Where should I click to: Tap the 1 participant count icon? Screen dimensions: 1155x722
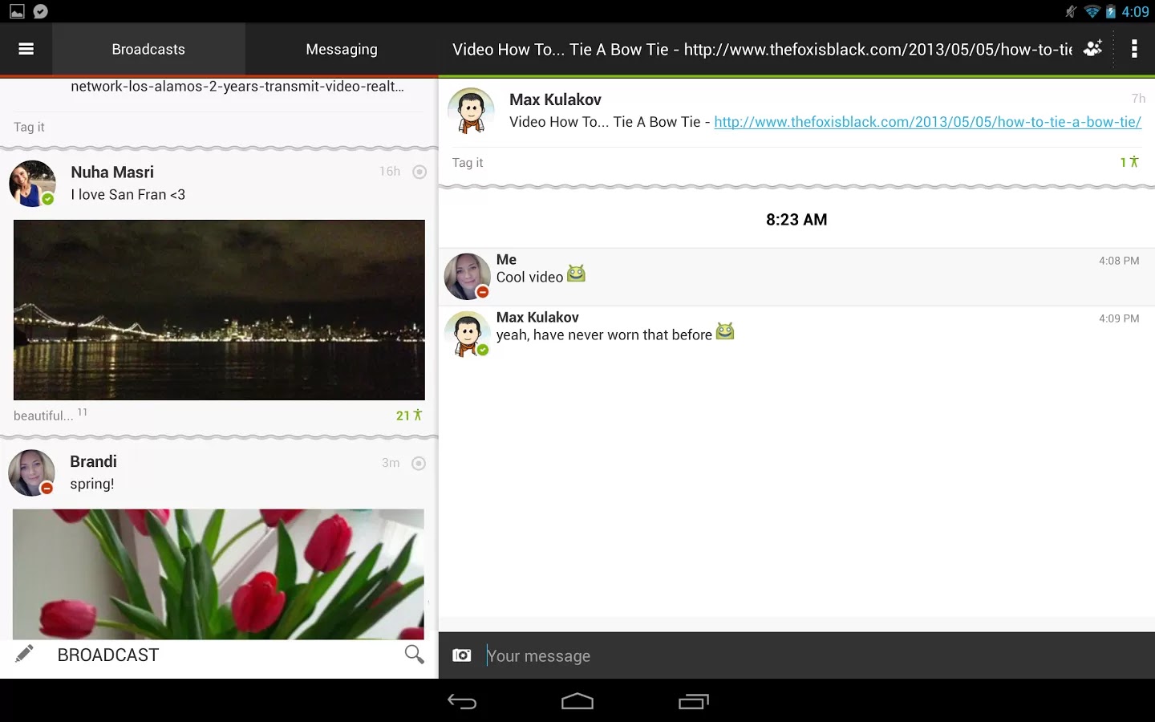point(1129,162)
